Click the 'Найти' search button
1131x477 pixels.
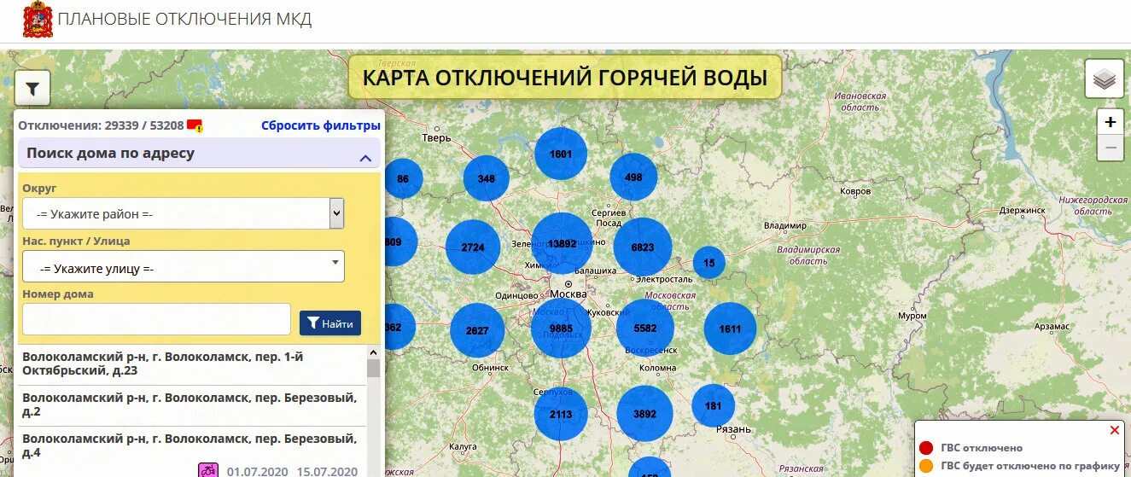(330, 323)
